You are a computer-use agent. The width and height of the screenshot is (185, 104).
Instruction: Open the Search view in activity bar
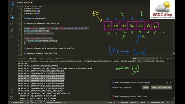pos(12,10)
